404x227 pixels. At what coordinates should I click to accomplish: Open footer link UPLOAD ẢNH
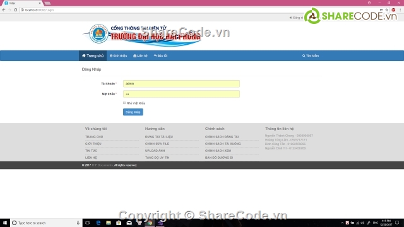(155, 151)
